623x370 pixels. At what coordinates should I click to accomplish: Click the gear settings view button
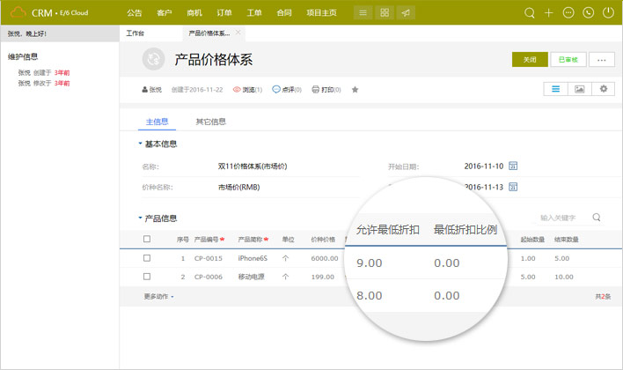click(x=603, y=89)
